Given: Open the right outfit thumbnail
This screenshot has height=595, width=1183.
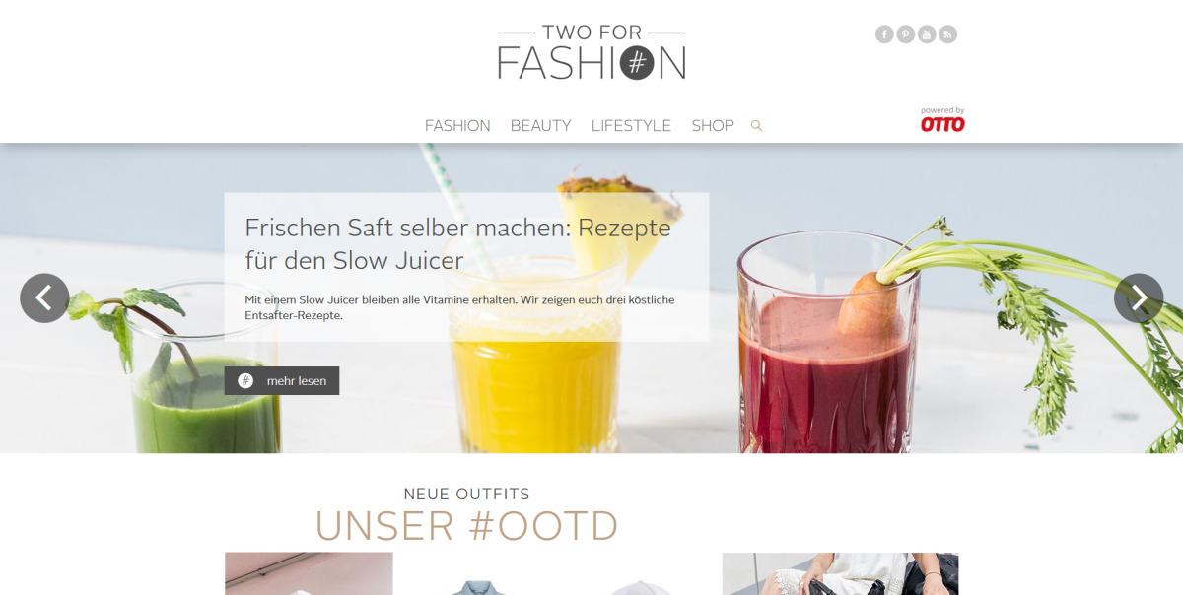Looking at the screenshot, I should (840, 573).
